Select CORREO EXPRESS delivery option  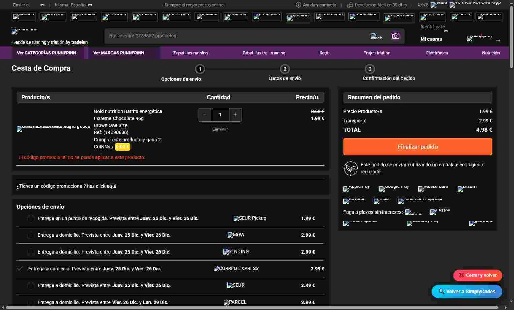pyautogui.click(x=20, y=269)
